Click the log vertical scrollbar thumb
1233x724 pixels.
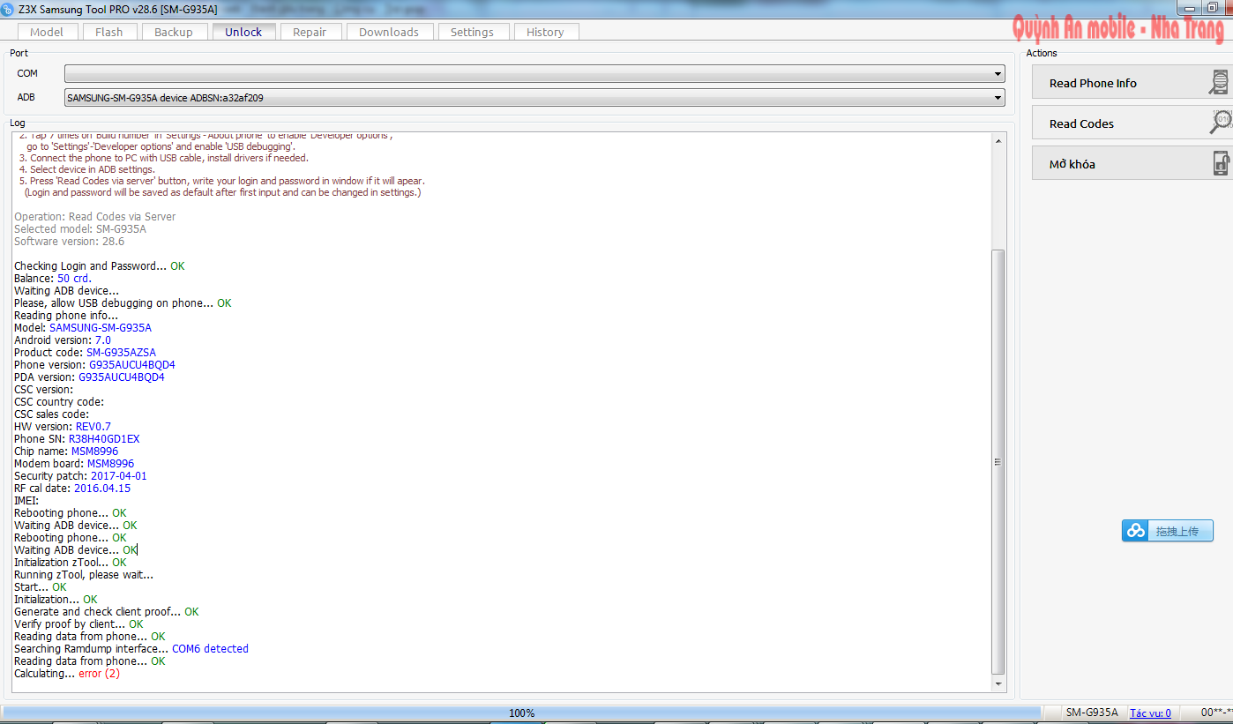(998, 461)
